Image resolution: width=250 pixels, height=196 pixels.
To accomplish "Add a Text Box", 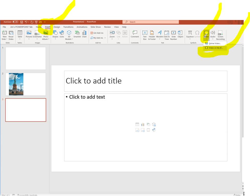I will 145,35.
